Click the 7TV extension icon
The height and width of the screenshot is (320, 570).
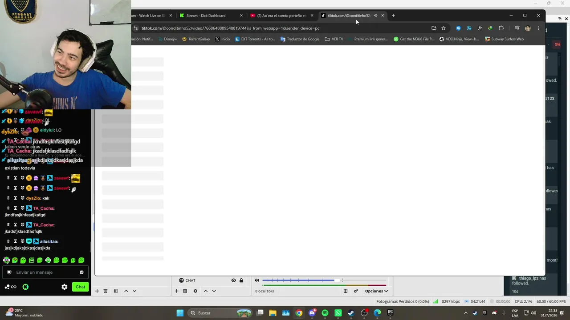tap(469, 28)
